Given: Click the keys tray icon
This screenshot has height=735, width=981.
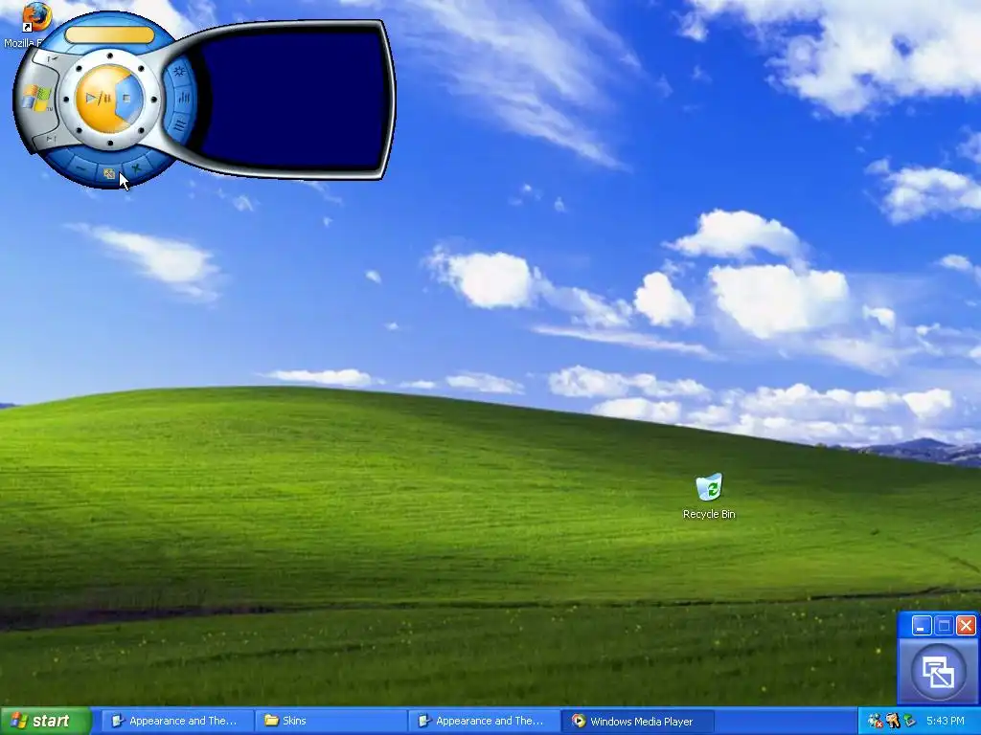Looking at the screenshot, I should 892,722.
